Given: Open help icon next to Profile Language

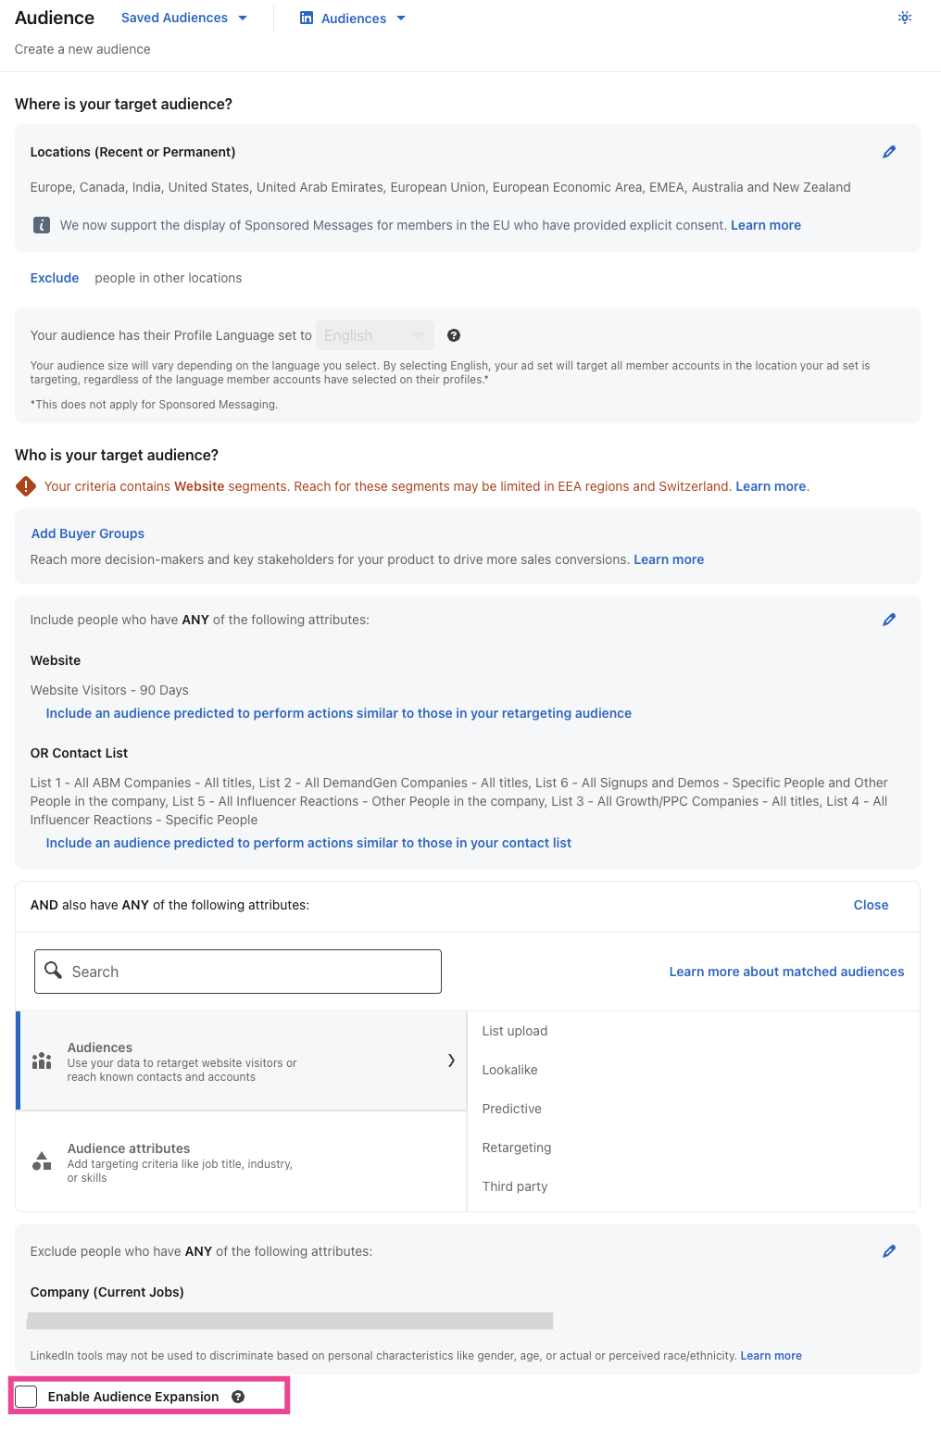Looking at the screenshot, I should point(454,335).
